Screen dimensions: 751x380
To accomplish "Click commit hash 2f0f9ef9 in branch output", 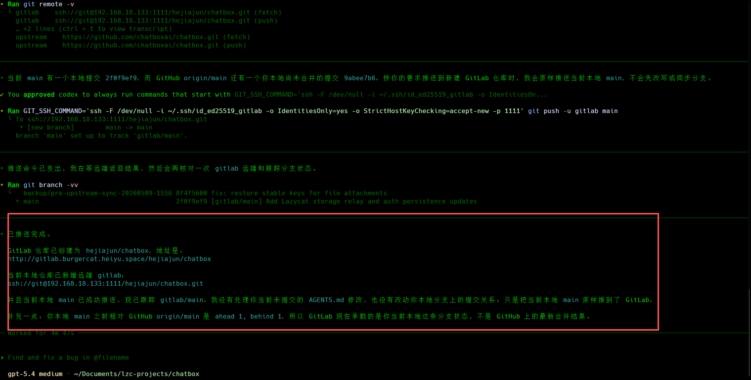I will (192, 201).
